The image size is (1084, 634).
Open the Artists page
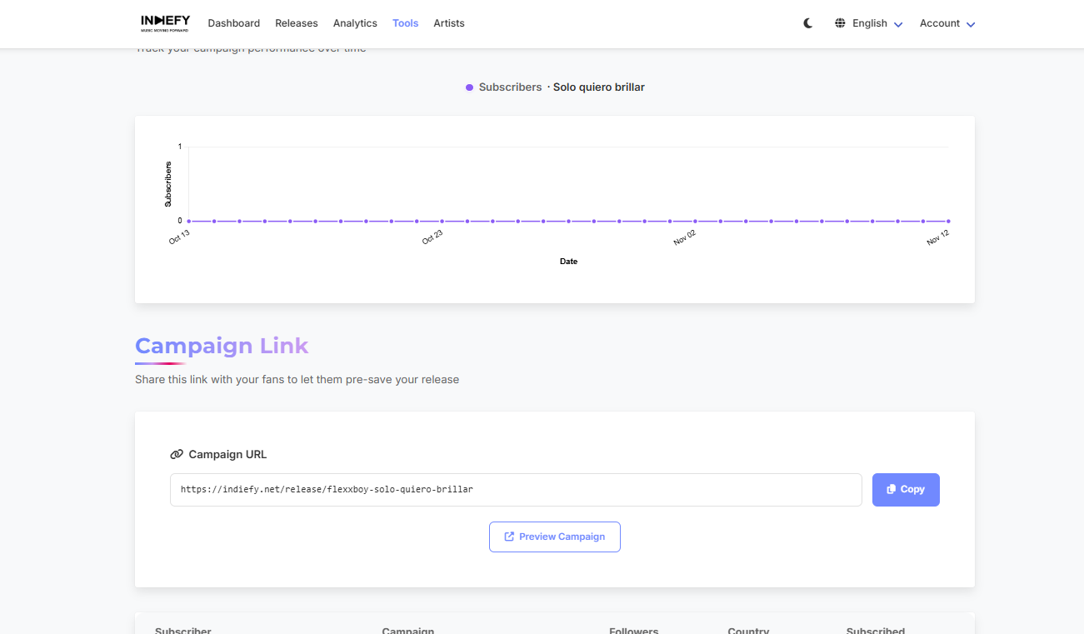pos(449,23)
